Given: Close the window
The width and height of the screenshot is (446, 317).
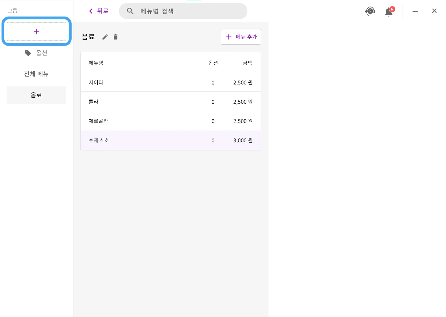Looking at the screenshot, I should click(434, 11).
